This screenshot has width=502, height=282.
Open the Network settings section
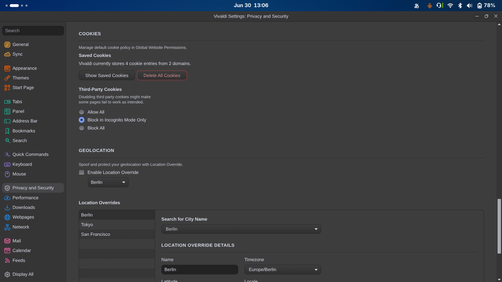click(33, 227)
